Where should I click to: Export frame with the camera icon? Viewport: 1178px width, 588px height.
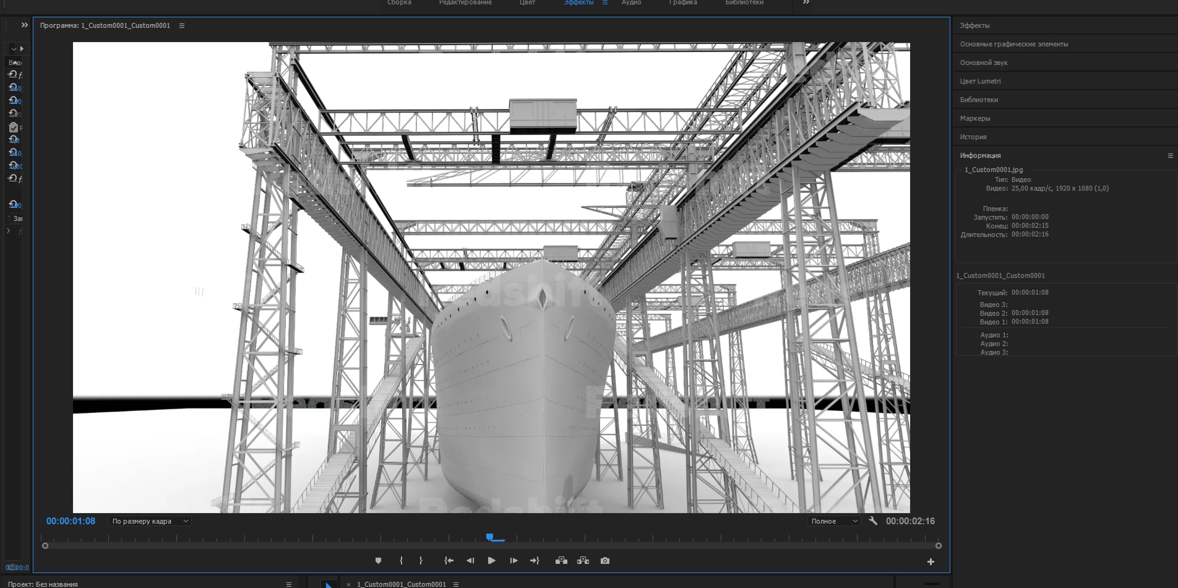pos(605,561)
